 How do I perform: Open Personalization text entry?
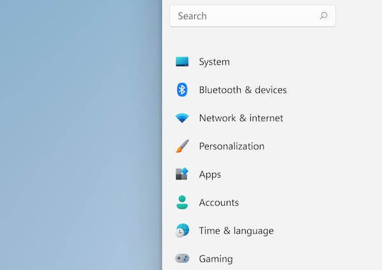point(231,146)
